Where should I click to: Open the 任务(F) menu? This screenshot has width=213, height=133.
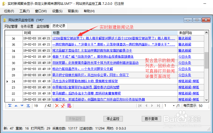click(9, 11)
